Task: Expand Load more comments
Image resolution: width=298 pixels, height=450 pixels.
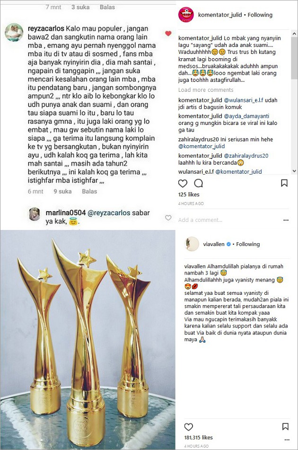Action: pyautogui.click(x=206, y=90)
